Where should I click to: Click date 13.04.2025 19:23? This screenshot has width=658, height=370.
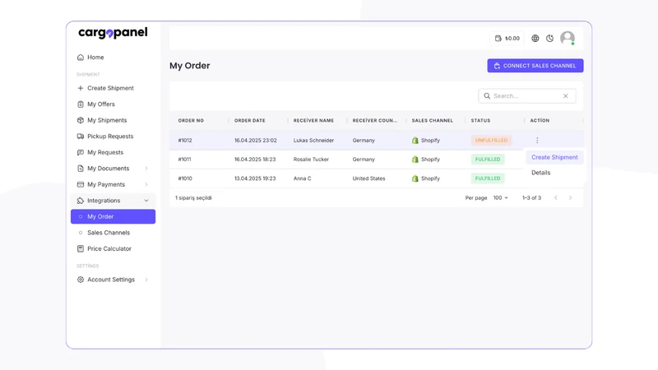(x=255, y=178)
